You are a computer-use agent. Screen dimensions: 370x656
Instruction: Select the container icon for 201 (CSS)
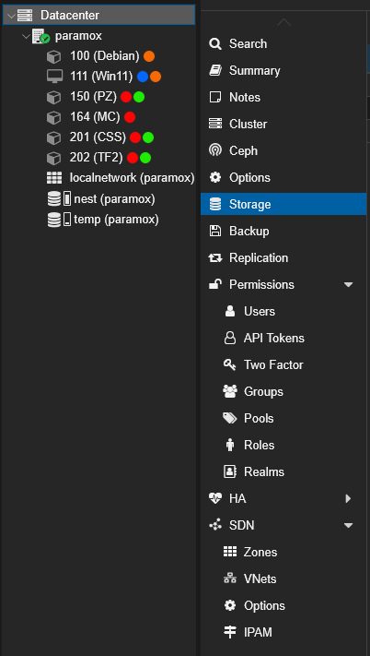[x=53, y=137]
